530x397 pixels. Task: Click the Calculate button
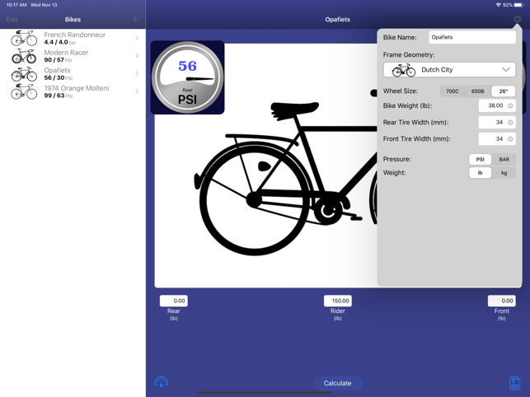click(x=337, y=383)
